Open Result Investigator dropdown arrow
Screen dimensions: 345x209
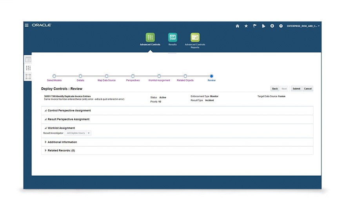pyautogui.click(x=89, y=133)
